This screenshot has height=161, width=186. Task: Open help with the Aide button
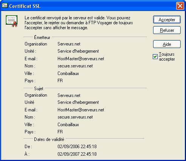pos(167,44)
